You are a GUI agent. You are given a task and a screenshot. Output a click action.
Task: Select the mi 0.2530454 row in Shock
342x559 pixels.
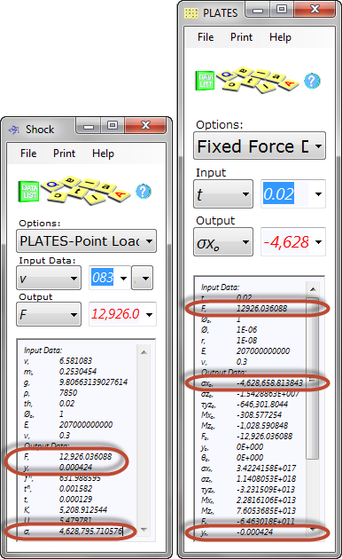59,372
